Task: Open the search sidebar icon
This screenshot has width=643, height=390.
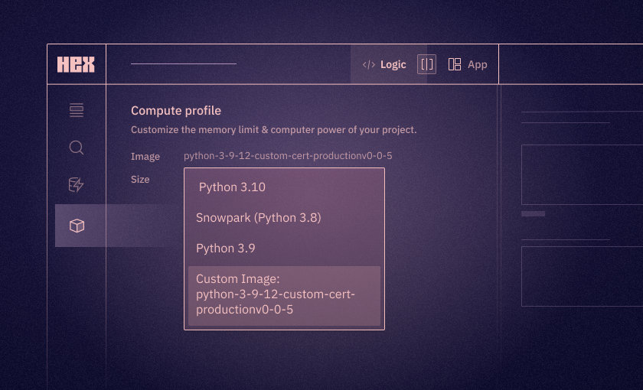Action: pyautogui.click(x=77, y=148)
